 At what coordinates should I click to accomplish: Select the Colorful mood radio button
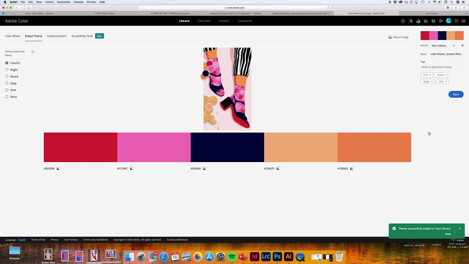pos(7,63)
